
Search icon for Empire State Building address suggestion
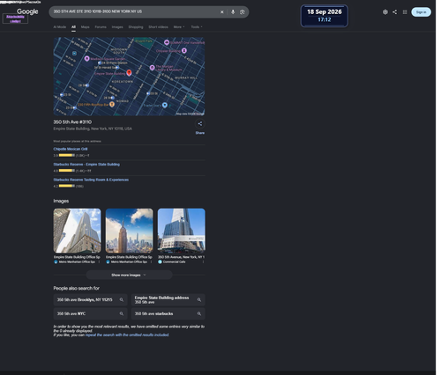click(x=199, y=299)
